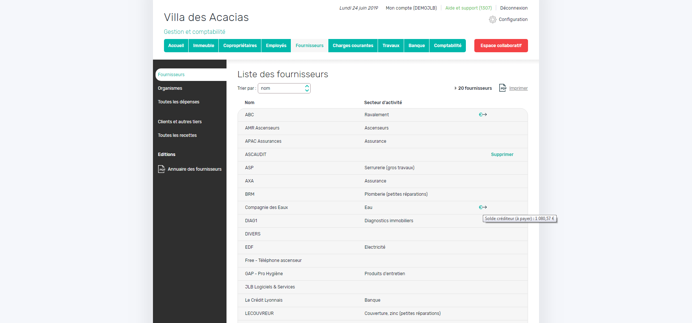Click Produits d'entretien cell
The width and height of the screenshot is (692, 323).
coord(385,274)
